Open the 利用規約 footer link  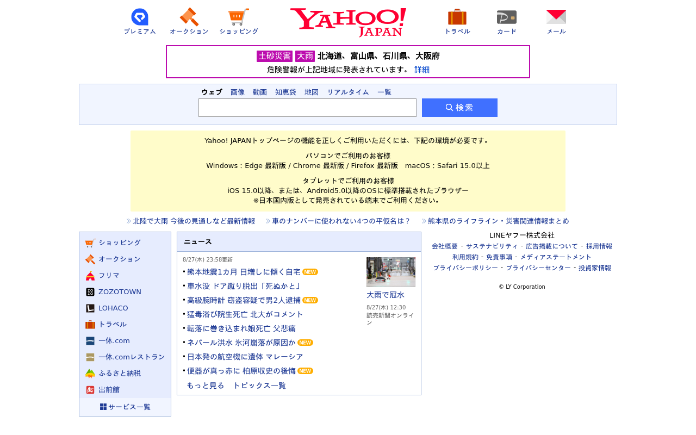click(465, 257)
